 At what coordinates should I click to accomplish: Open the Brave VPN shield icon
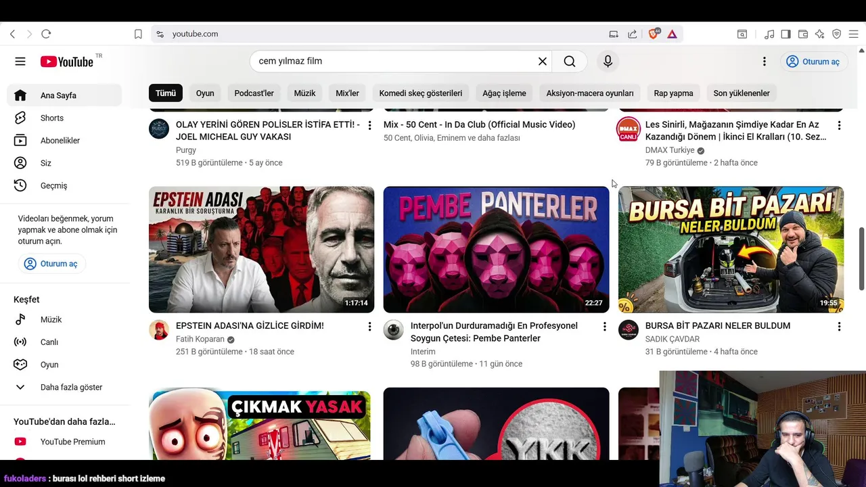point(836,34)
